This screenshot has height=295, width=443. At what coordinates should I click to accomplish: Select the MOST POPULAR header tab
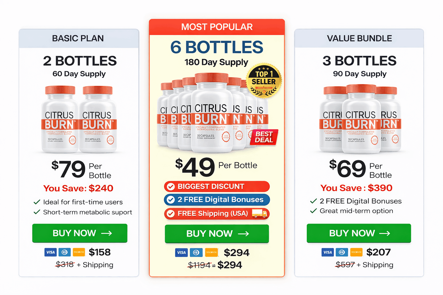point(217,27)
